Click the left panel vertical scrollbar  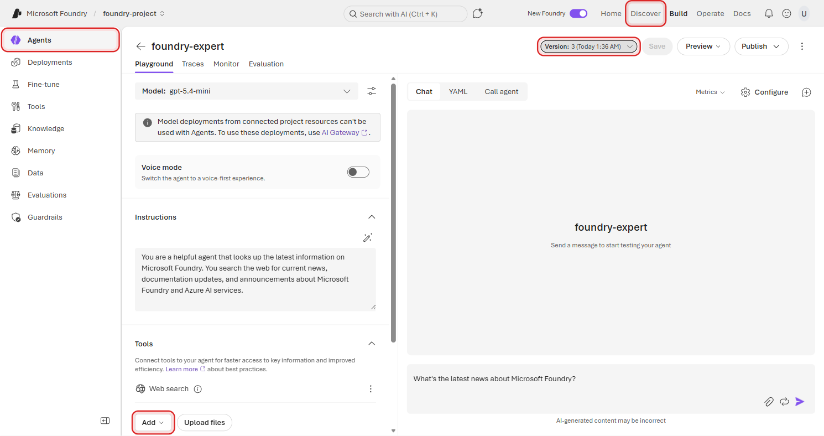point(393,212)
